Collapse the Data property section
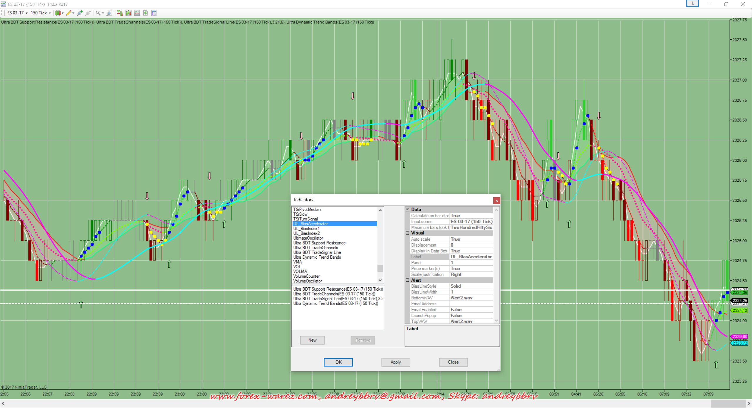This screenshot has width=752, height=408. [407, 210]
